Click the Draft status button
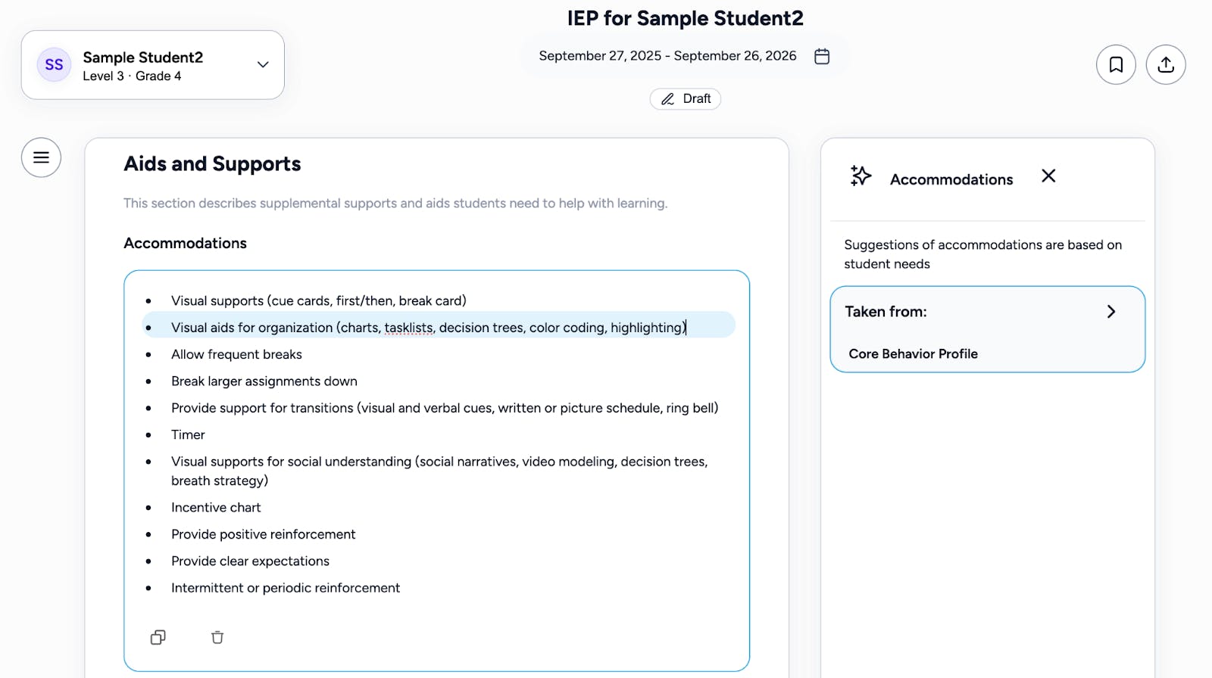 coord(686,99)
